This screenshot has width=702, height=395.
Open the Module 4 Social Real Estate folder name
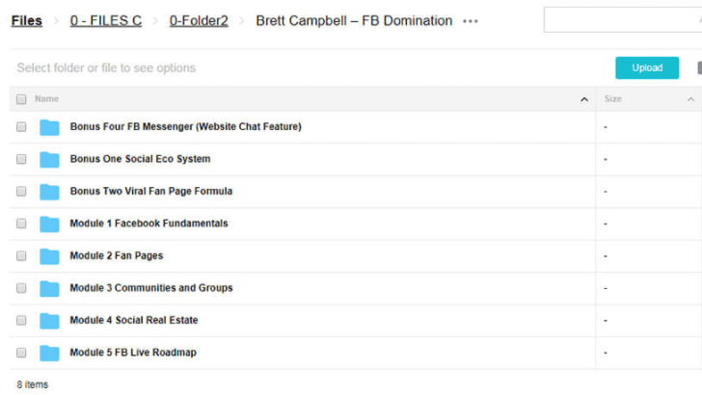tap(134, 320)
